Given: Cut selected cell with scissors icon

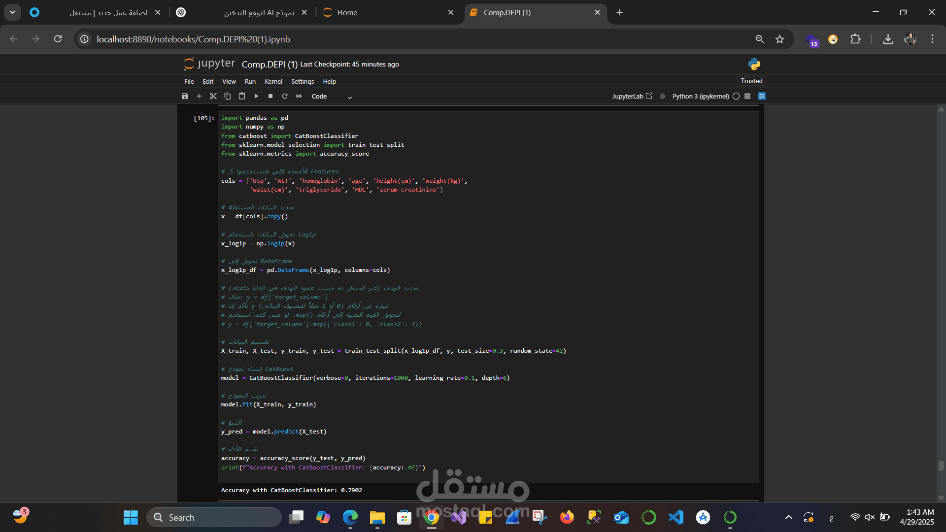Looking at the screenshot, I should coord(213,96).
